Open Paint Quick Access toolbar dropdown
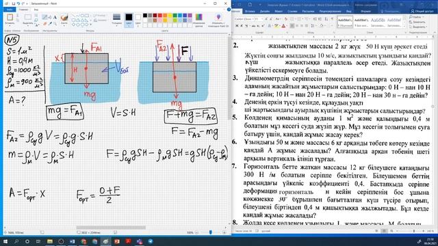 (x=27, y=3)
